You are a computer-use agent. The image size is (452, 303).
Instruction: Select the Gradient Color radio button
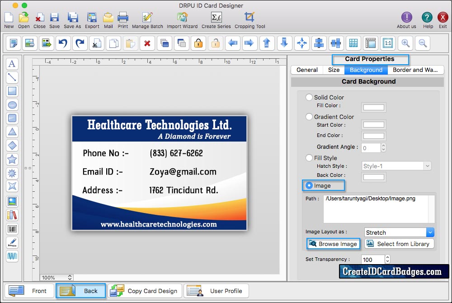coord(309,117)
